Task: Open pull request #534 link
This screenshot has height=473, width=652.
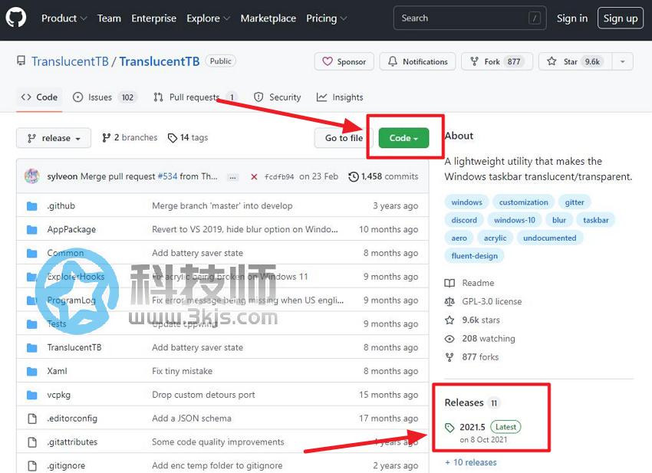Action: pyautogui.click(x=167, y=176)
